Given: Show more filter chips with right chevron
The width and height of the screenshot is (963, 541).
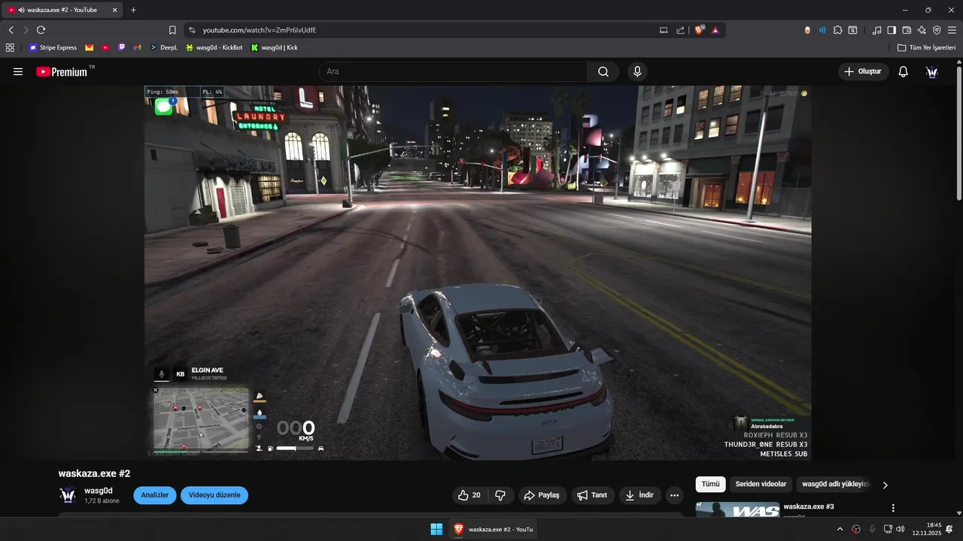Looking at the screenshot, I should pos(885,485).
